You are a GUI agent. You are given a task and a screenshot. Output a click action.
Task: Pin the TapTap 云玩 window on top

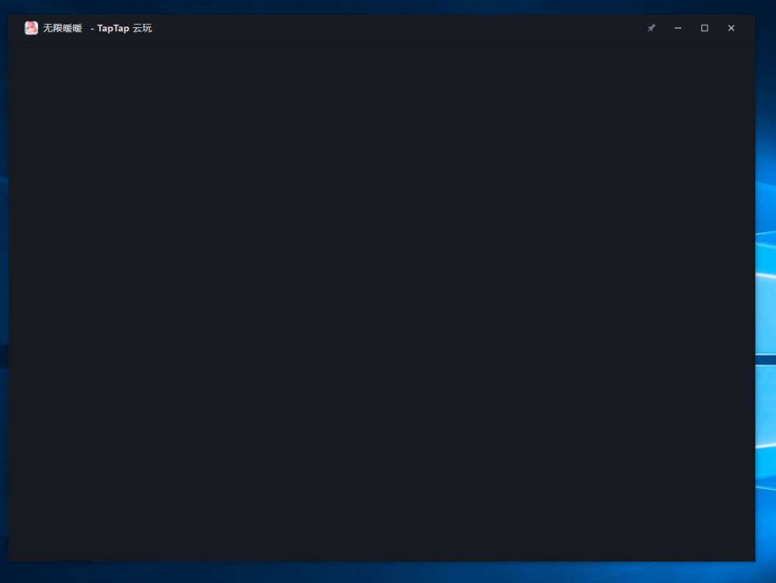click(651, 28)
